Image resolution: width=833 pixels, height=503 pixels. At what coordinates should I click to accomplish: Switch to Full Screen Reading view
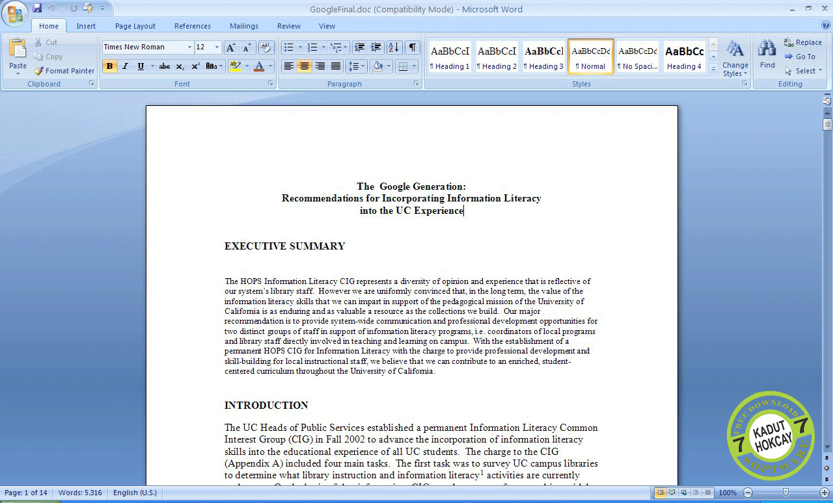[x=672, y=493]
